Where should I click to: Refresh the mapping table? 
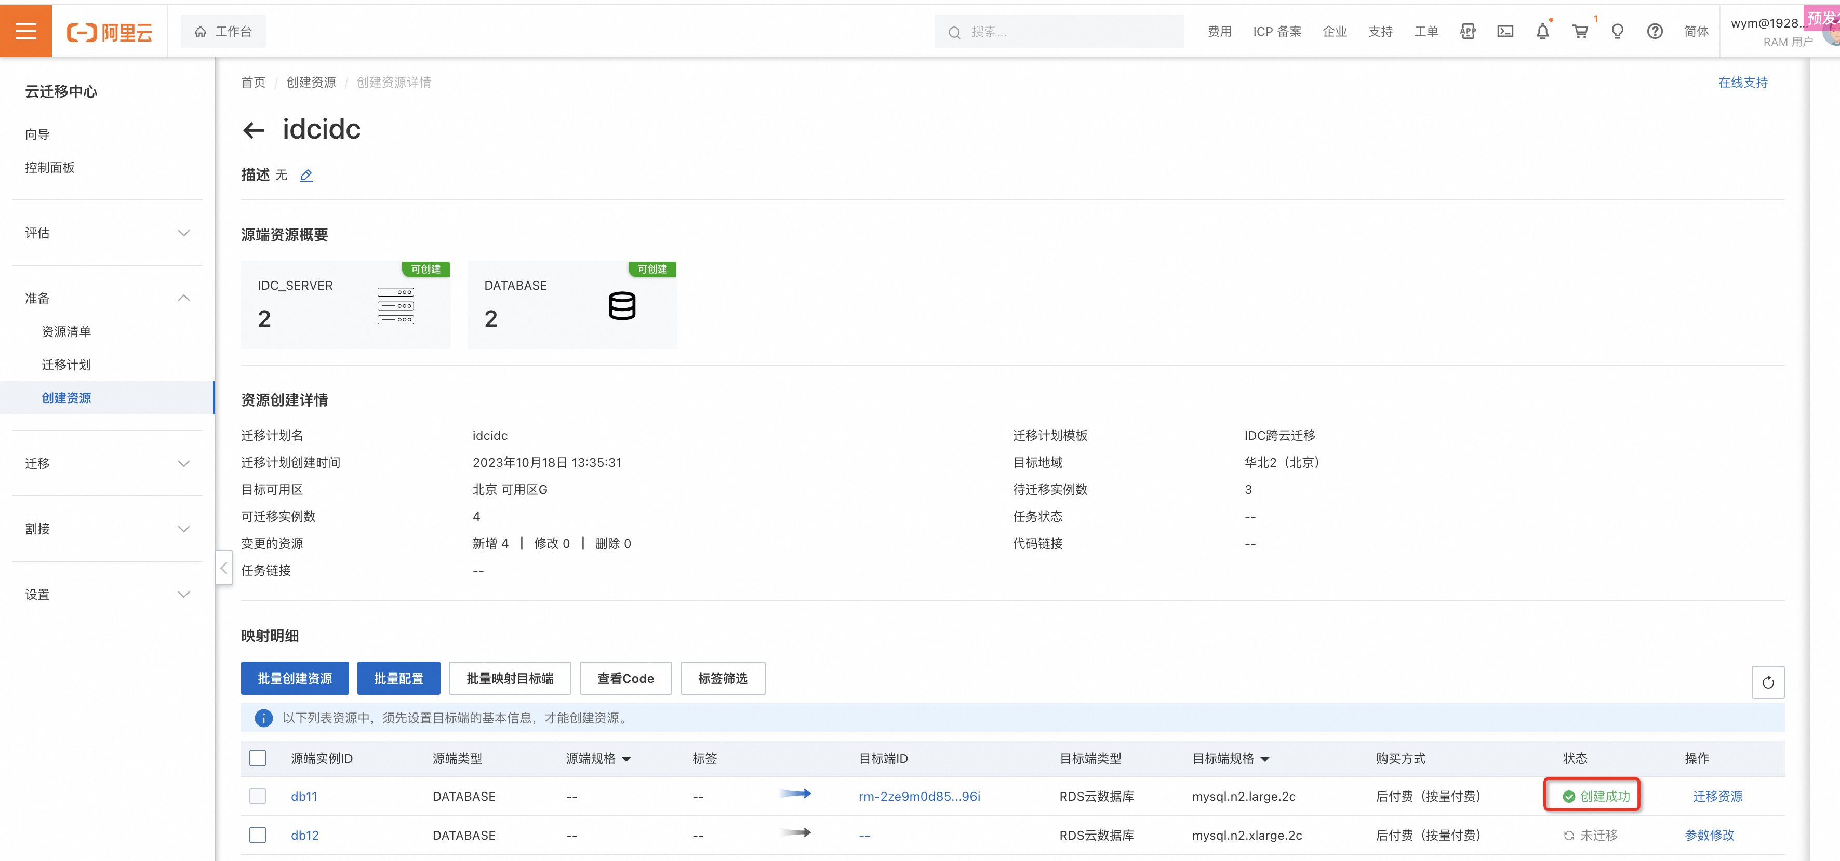(1767, 682)
